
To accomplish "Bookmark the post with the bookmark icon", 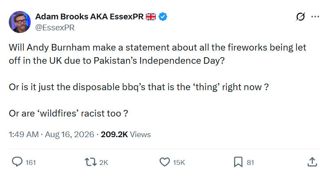I will coord(238,162).
